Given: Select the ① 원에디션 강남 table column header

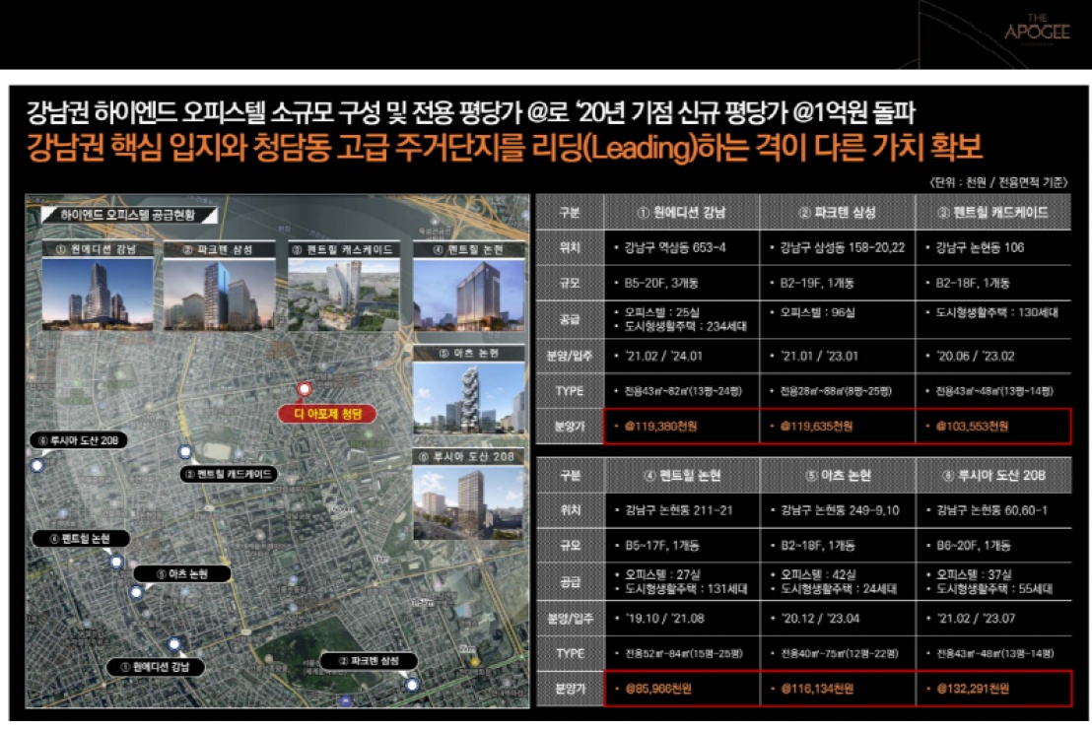Looking at the screenshot, I should coord(681,213).
